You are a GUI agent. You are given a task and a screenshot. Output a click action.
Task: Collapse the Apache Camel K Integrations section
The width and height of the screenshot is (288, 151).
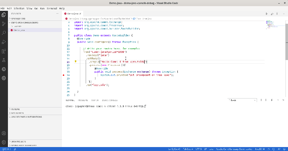pyautogui.click(x=35, y=117)
